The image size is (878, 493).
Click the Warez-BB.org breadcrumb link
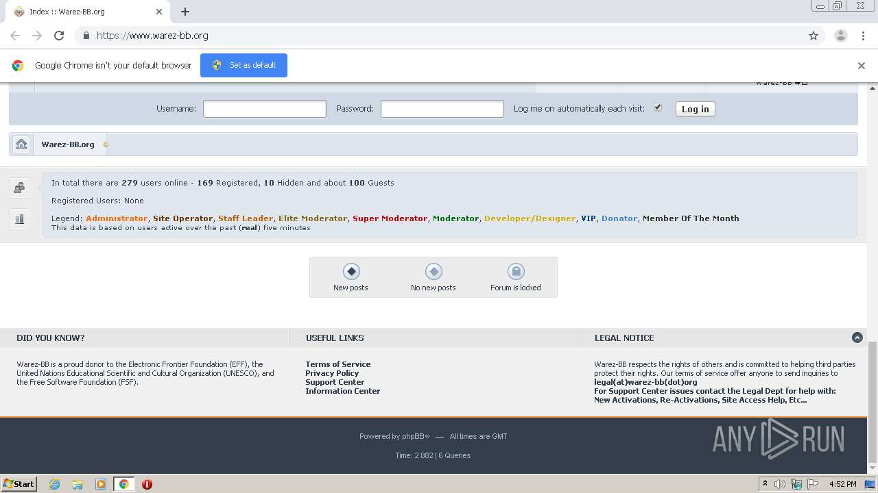pos(68,144)
